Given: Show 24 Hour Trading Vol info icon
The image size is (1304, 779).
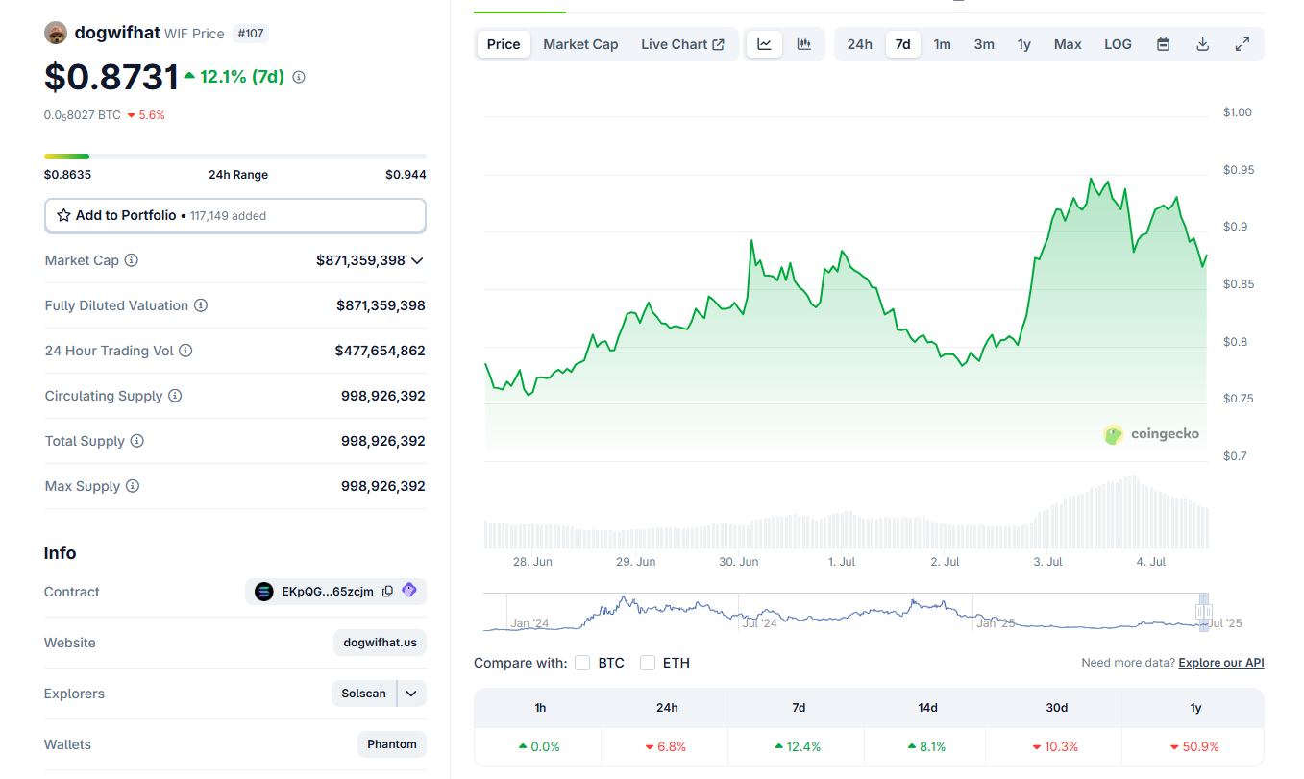Looking at the screenshot, I should pos(185,351).
